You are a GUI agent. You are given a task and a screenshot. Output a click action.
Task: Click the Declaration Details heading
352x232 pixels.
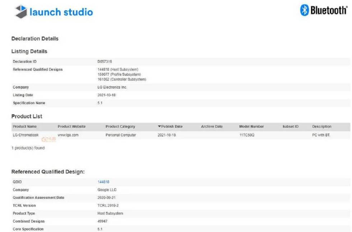coord(35,39)
